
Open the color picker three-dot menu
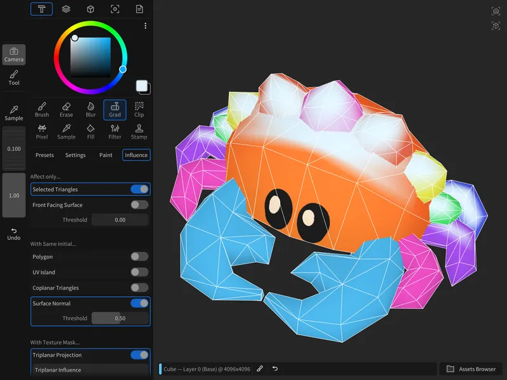(x=145, y=26)
